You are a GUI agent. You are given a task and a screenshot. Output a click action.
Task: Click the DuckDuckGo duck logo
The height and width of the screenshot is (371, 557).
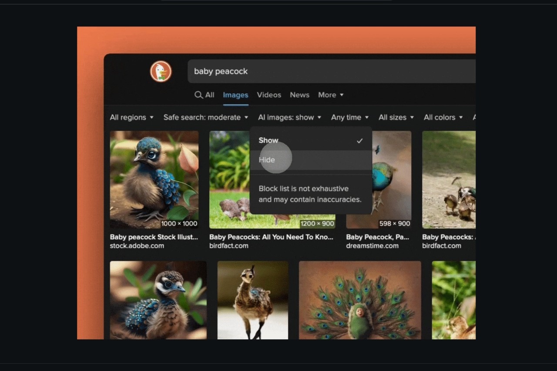coord(161,71)
